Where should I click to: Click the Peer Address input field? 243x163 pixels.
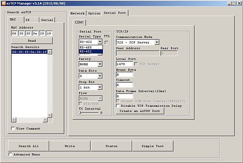coord(137,53)
